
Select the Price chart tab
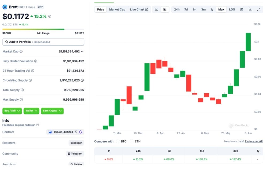coord(101,10)
